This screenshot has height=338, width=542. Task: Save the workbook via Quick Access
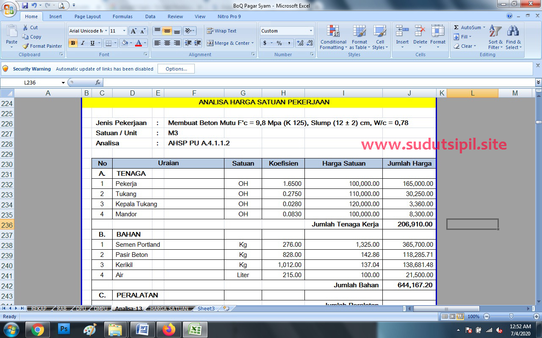click(25, 5)
